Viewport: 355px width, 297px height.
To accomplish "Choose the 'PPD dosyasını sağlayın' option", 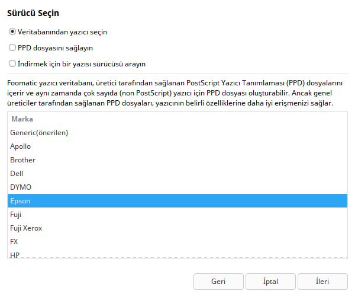I will click(x=12, y=47).
